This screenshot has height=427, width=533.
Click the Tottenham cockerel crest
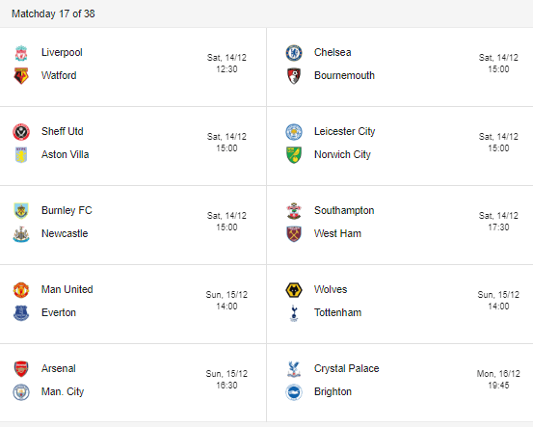click(x=294, y=313)
